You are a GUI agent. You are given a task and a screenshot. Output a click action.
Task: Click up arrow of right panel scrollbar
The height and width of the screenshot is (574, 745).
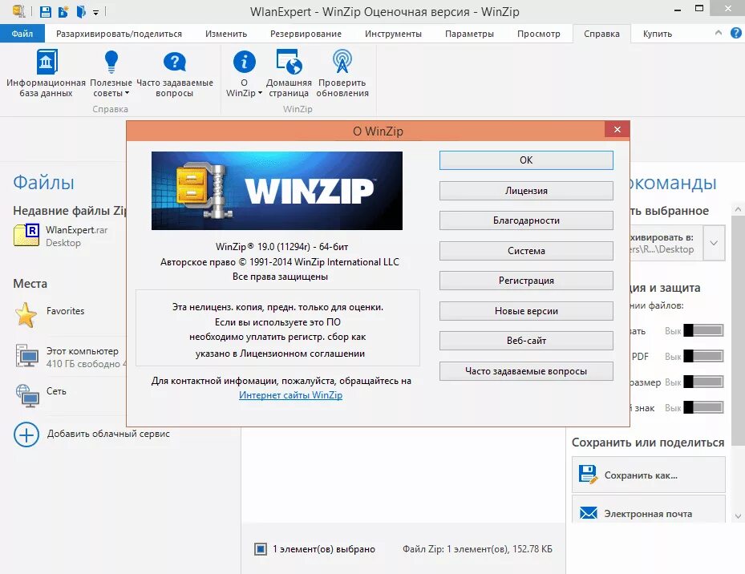point(738,209)
